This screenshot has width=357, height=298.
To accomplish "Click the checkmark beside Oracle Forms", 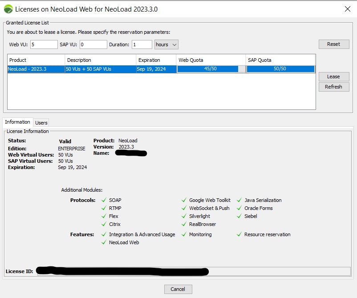I will (239, 208).
